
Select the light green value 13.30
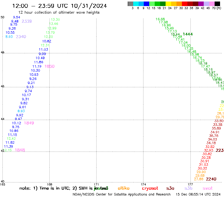[x=55, y=19]
